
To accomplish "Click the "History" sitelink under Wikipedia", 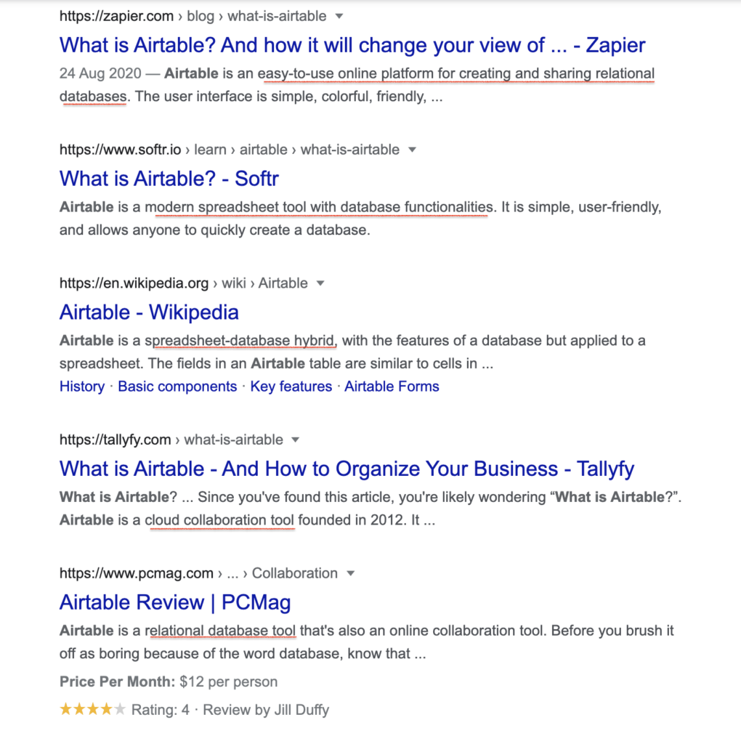I will click(x=81, y=387).
